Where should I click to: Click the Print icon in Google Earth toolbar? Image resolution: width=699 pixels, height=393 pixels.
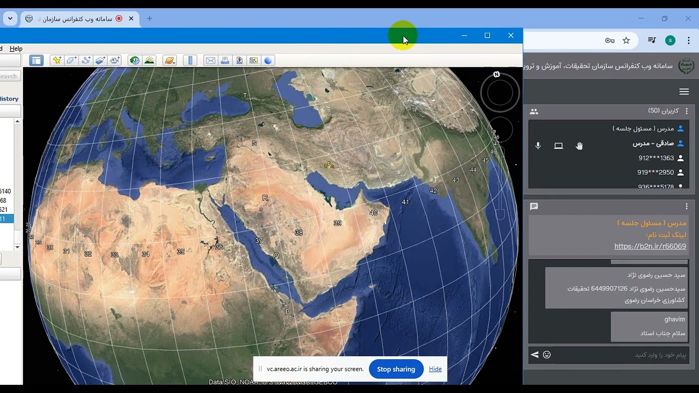point(224,61)
